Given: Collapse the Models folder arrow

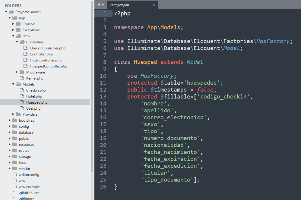Looking at the screenshot, I should coord(13,84).
